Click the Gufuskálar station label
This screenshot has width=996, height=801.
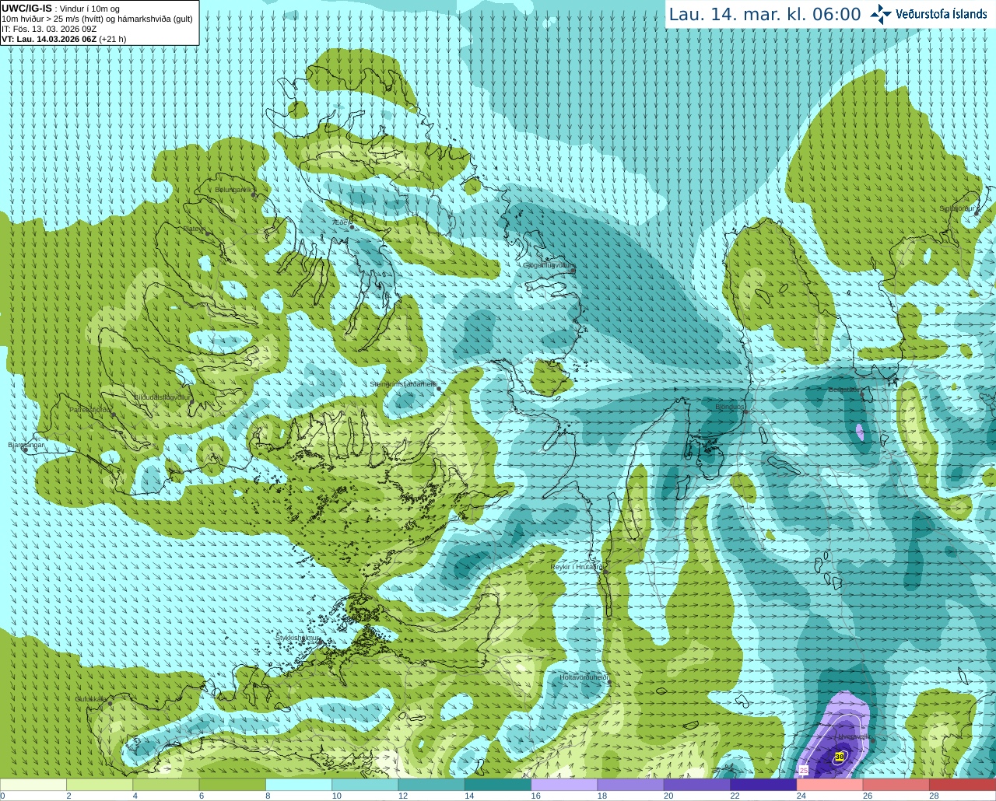point(90,699)
